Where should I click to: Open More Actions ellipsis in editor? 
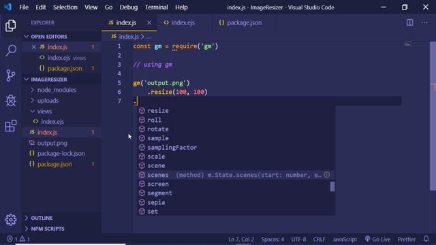(x=424, y=22)
